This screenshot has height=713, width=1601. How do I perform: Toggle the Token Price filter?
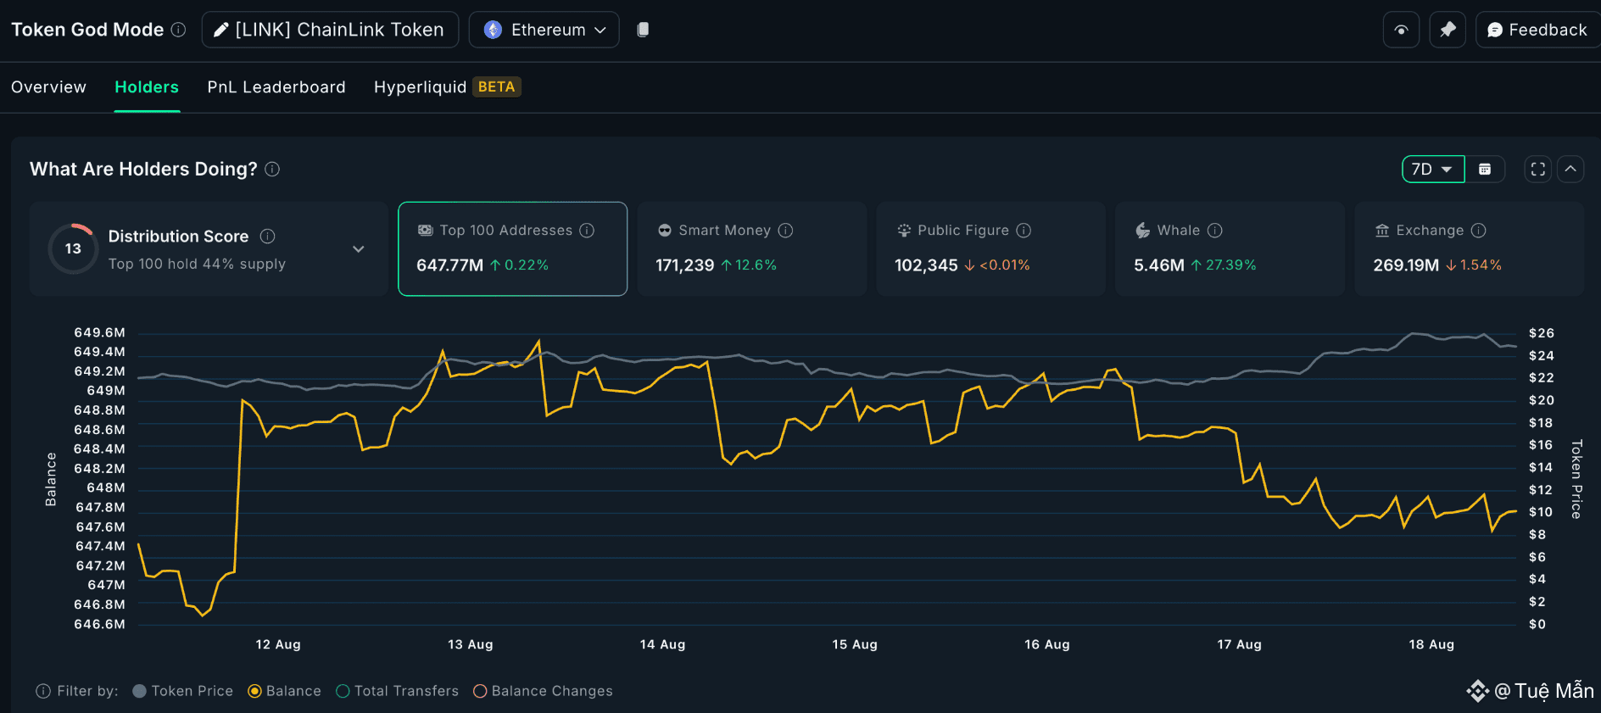183,691
